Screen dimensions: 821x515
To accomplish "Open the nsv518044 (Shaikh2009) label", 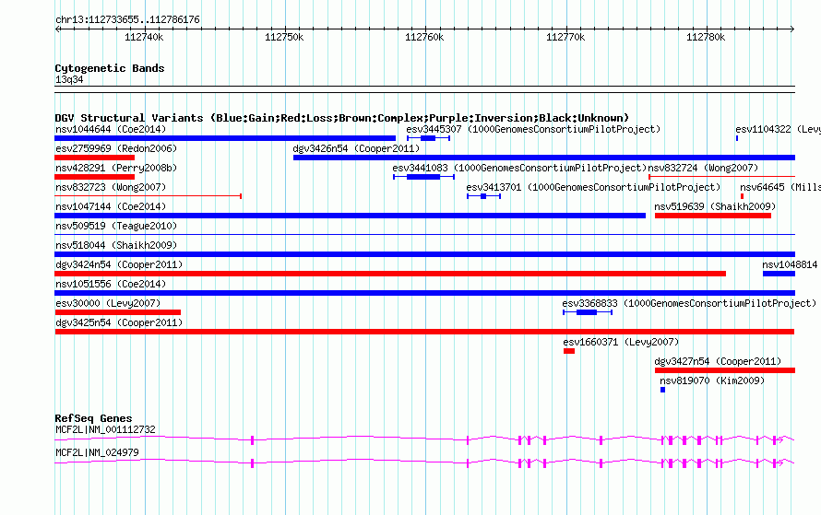I will coord(116,246).
